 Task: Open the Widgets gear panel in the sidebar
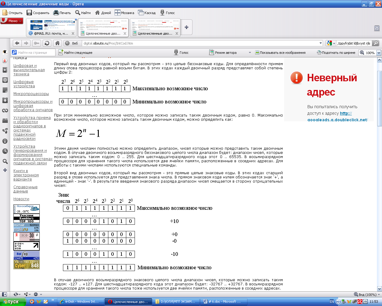pos(5,80)
